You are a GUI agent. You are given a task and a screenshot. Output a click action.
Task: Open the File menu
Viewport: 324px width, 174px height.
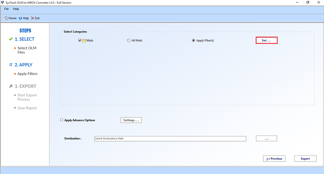(6, 9)
